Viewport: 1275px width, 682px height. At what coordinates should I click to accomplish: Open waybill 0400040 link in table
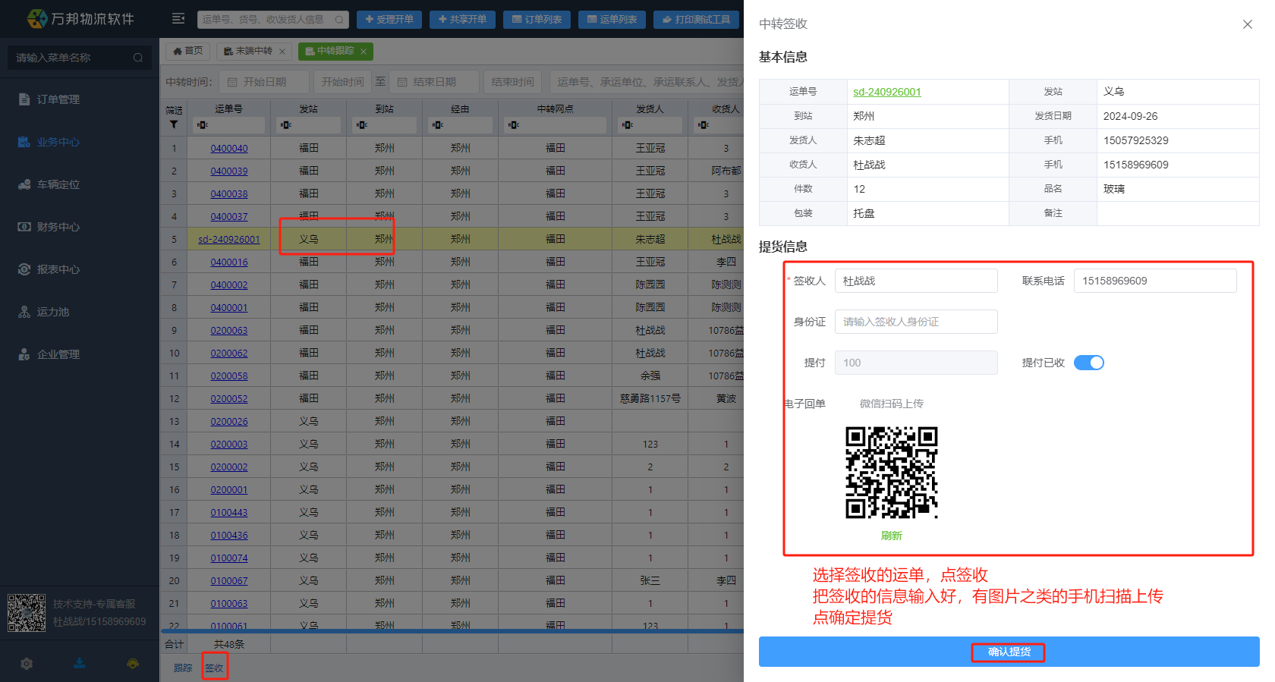coord(228,148)
